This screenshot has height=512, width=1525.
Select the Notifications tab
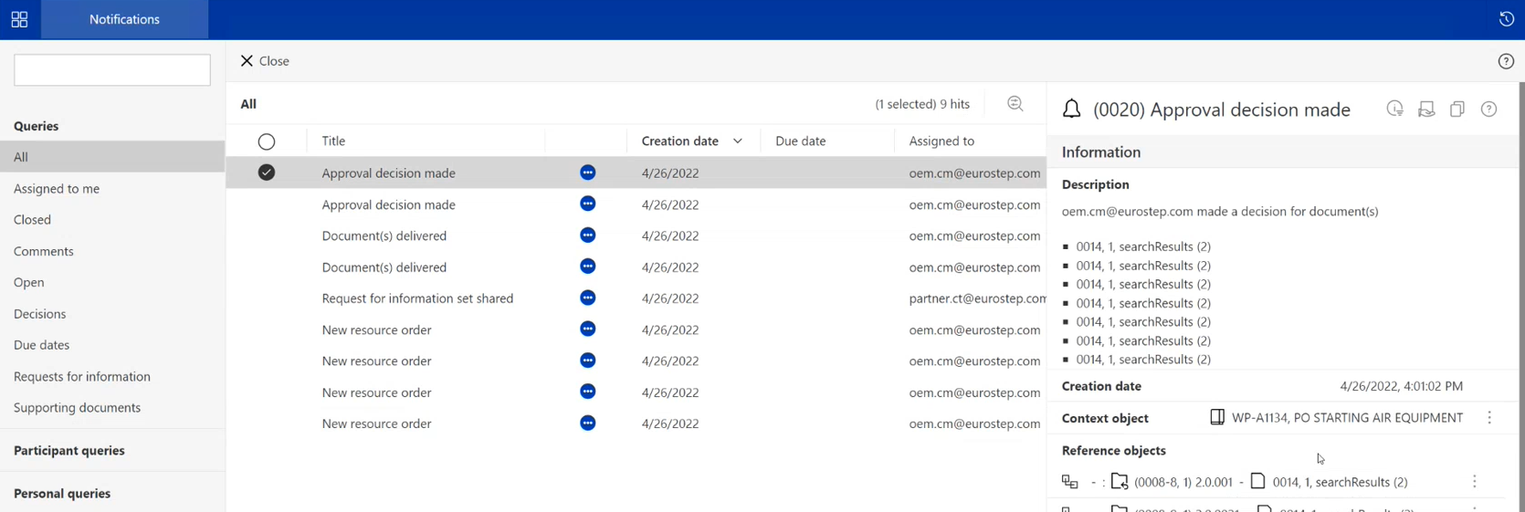[124, 19]
